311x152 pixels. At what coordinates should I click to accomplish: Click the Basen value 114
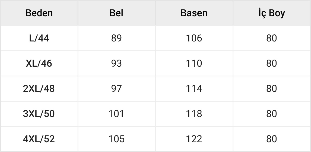[x=194, y=89]
